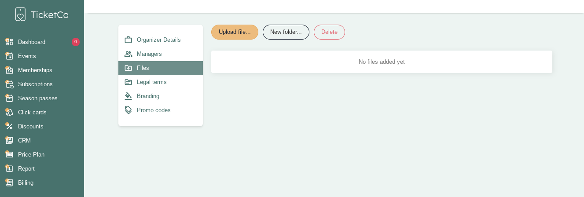Open the Legal terms tab
The width and height of the screenshot is (584, 197).
tap(161, 82)
